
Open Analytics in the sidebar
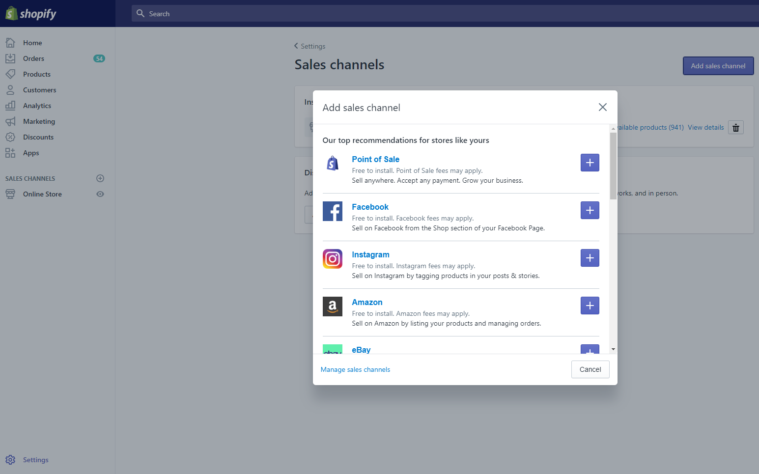[x=37, y=106]
